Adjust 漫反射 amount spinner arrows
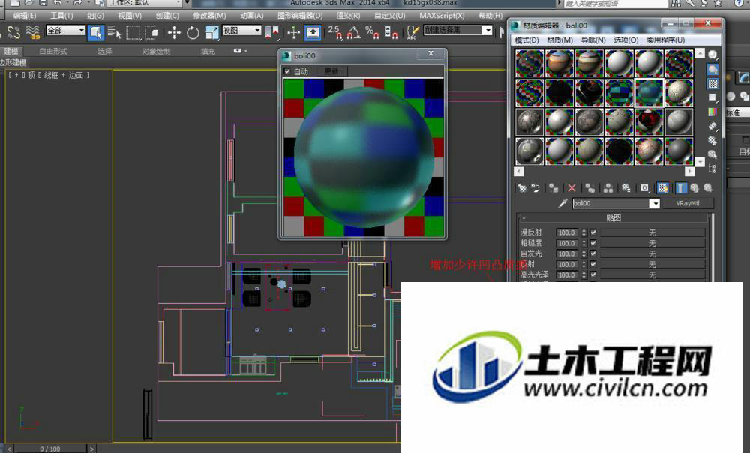The width and height of the screenshot is (750, 453). coord(583,232)
